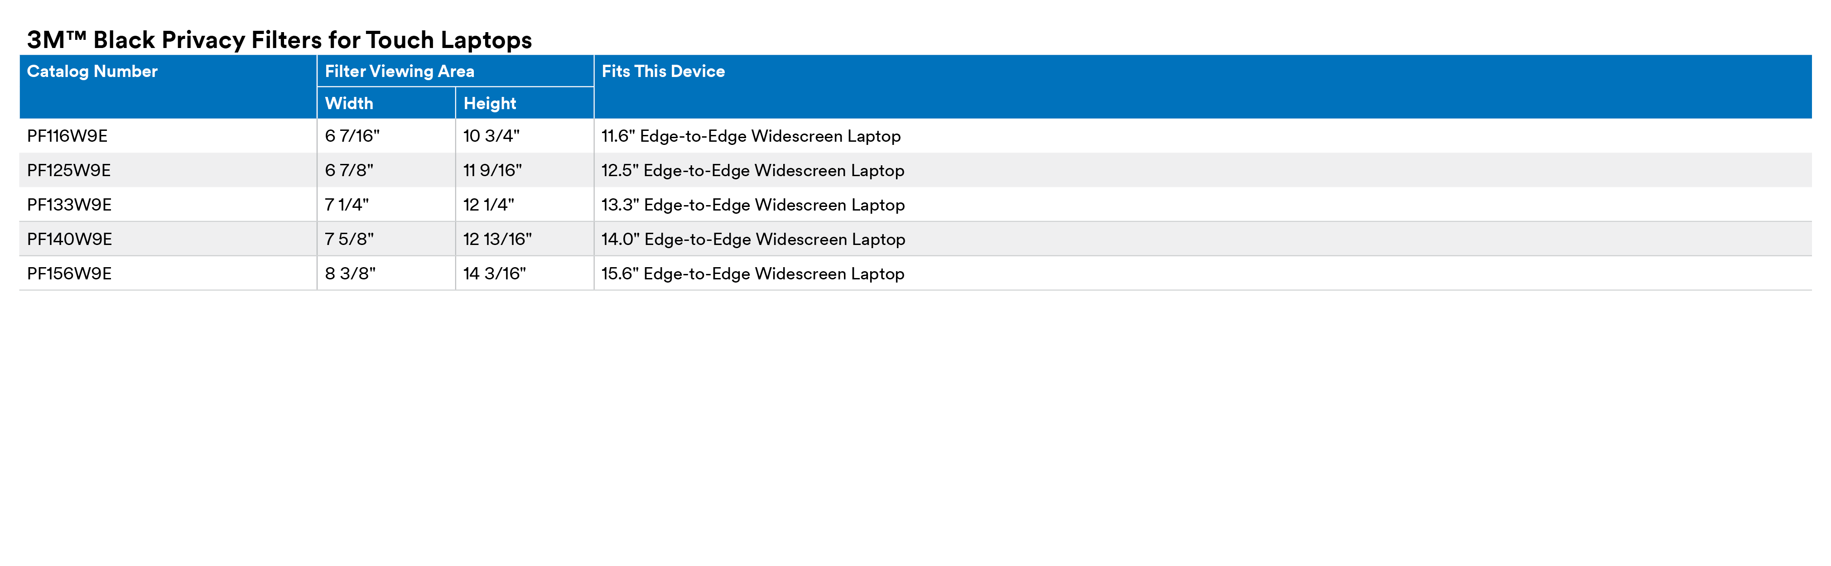Select catalog number PF156W9E

pyautogui.click(x=69, y=273)
